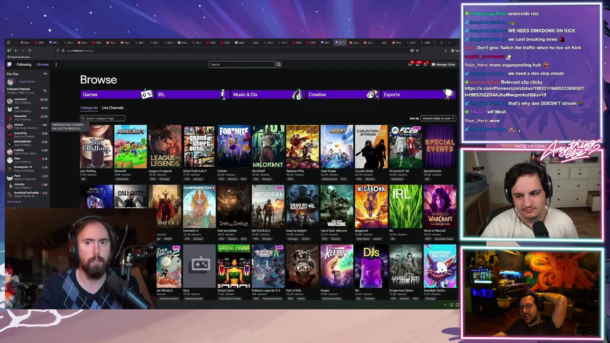Click browser back arrow
Screen dimensions: 610x343
(x=16, y=50)
